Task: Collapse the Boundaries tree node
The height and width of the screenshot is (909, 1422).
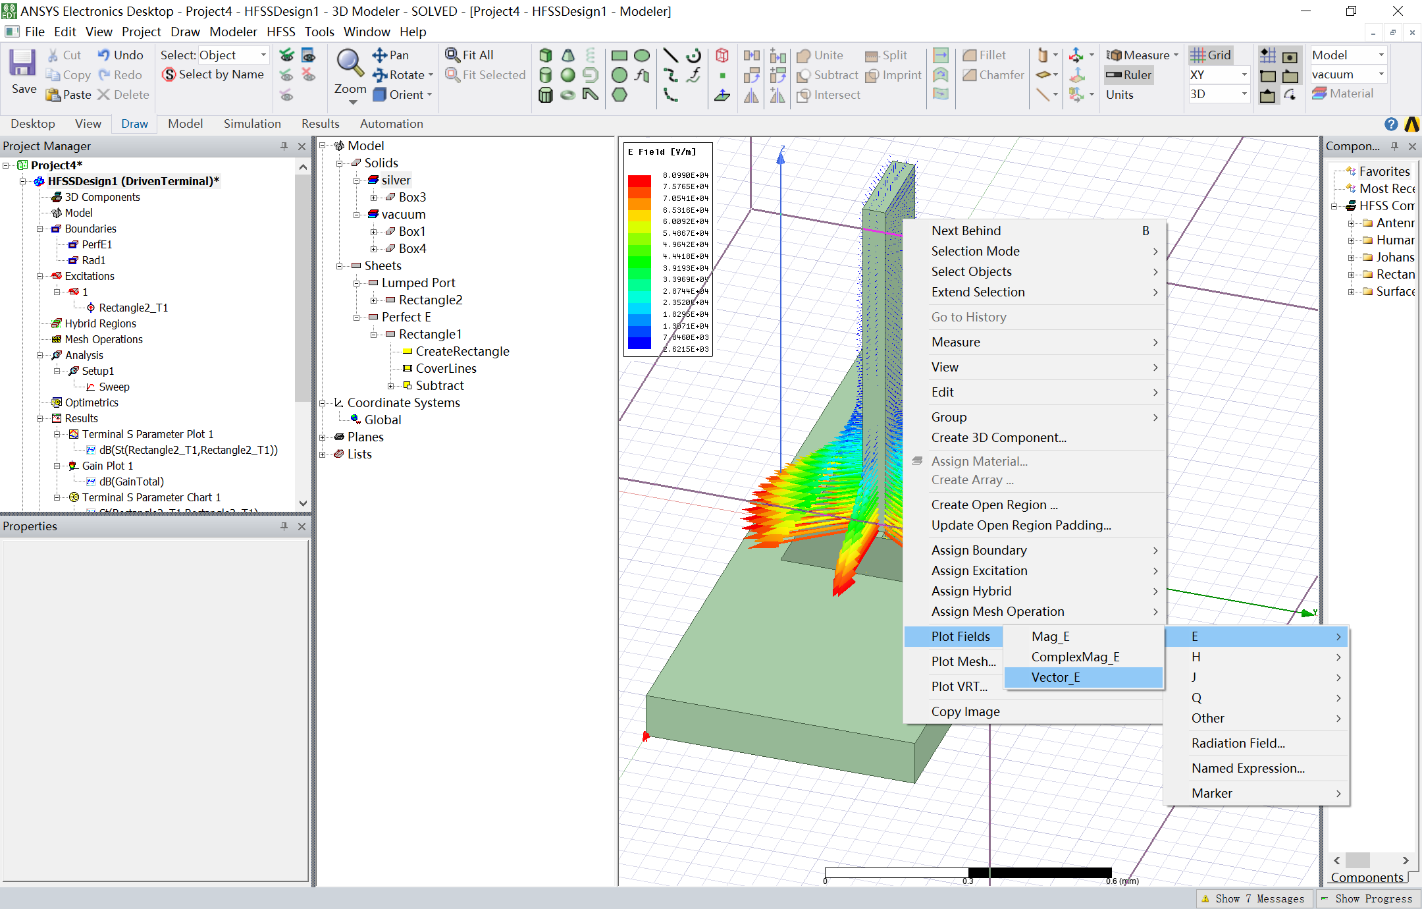Action: click(40, 229)
